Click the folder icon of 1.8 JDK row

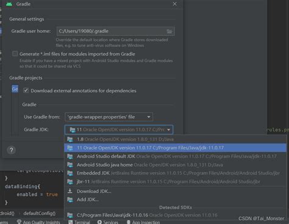[70, 139]
